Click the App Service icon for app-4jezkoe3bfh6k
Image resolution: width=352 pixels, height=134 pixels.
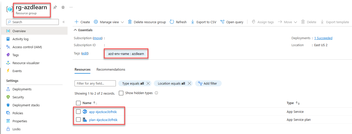(x=85, y=112)
